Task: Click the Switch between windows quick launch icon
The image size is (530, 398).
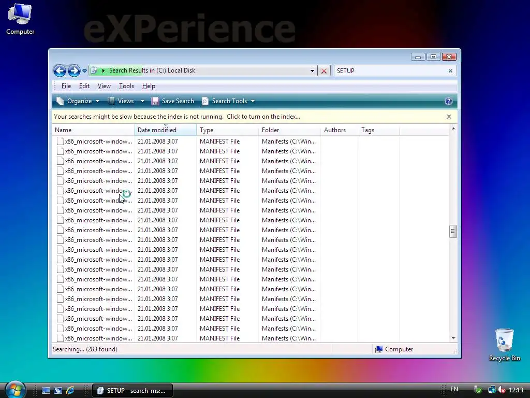Action: [x=58, y=391]
